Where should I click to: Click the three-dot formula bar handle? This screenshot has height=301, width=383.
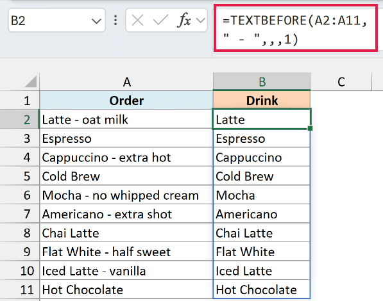115,20
